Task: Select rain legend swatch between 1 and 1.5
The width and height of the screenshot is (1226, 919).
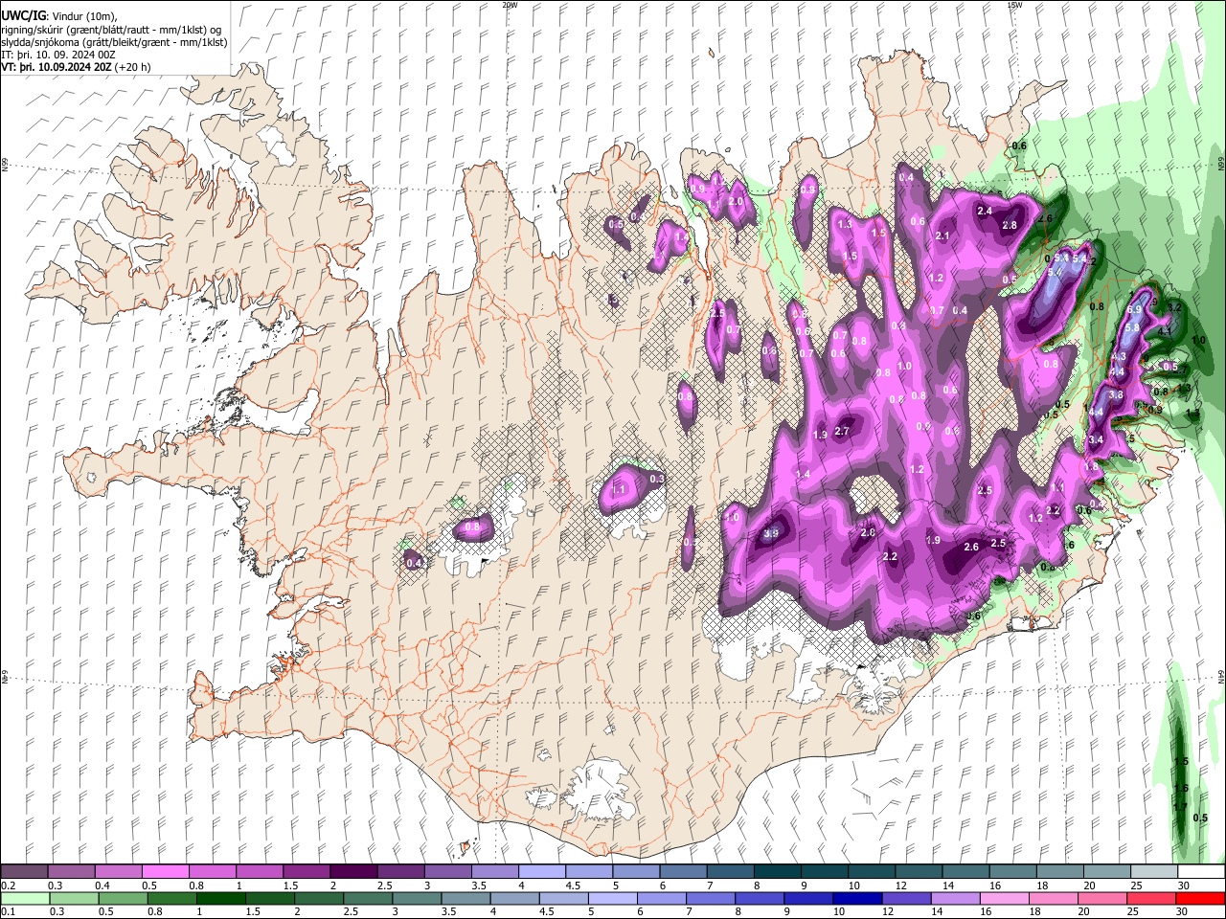Action: click(219, 898)
